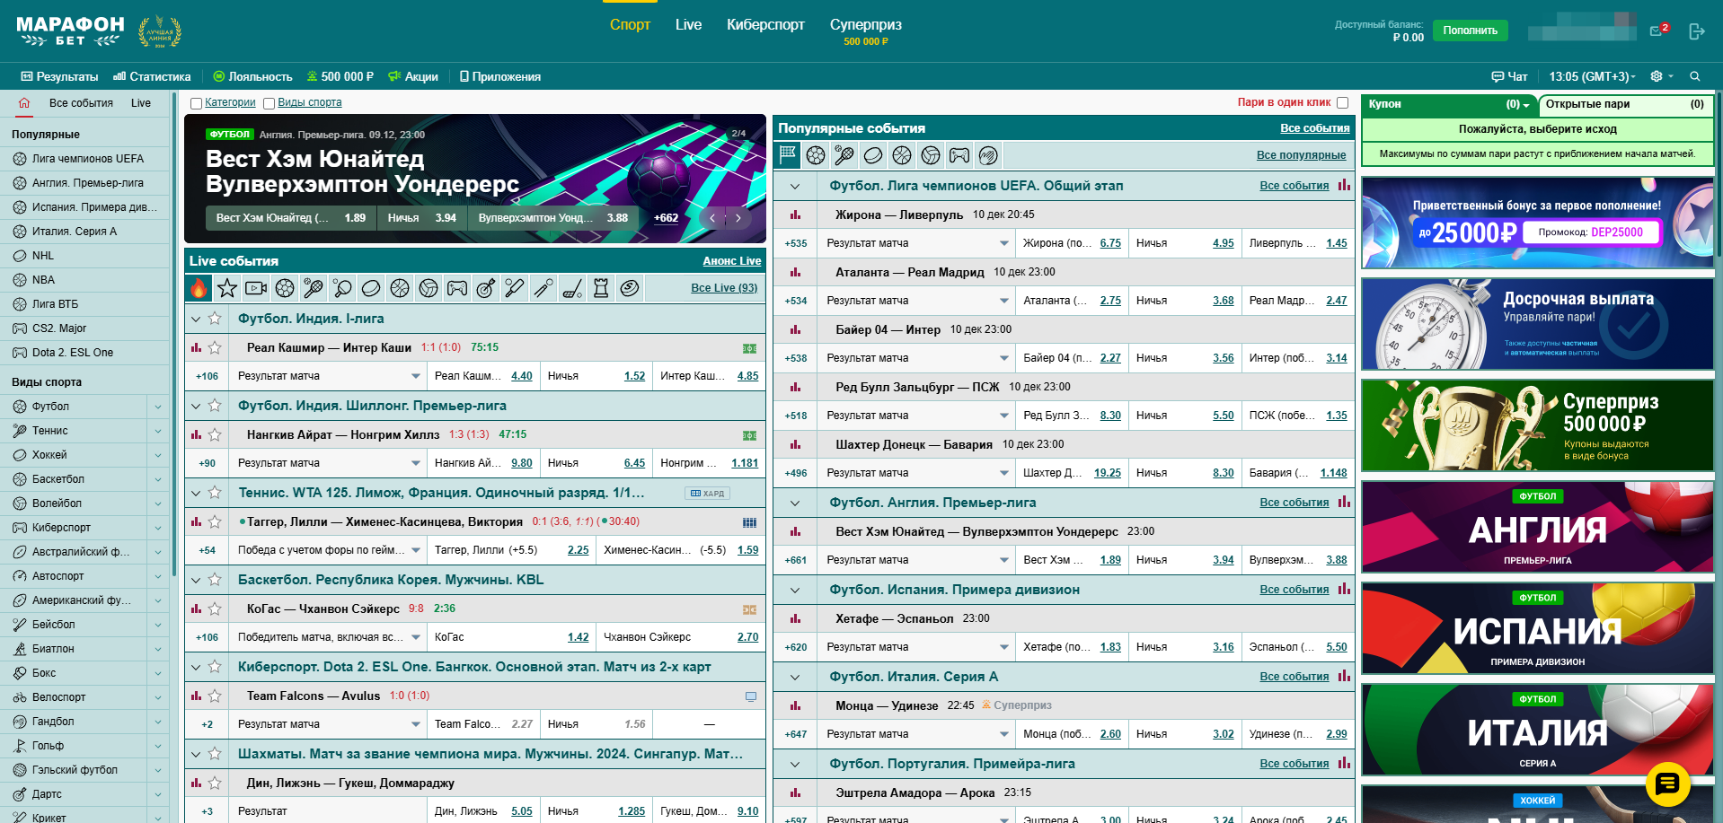Filter Live events by darts icon
Viewport: 1723px width, 823px height.
(x=486, y=288)
